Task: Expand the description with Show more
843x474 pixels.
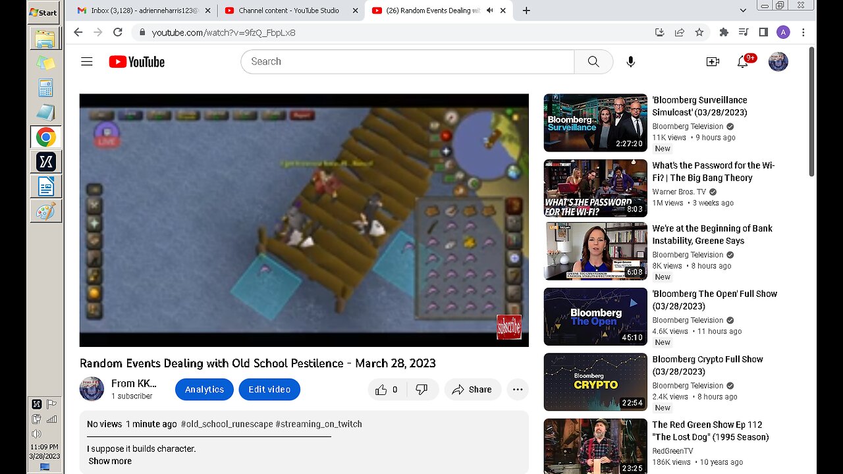Action: (x=110, y=461)
